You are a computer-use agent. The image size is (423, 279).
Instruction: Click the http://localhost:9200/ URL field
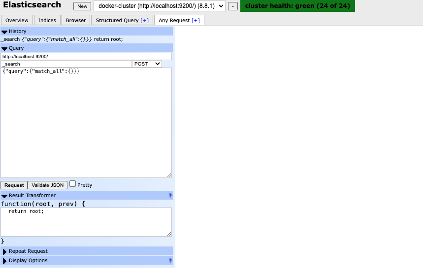pos(86,57)
